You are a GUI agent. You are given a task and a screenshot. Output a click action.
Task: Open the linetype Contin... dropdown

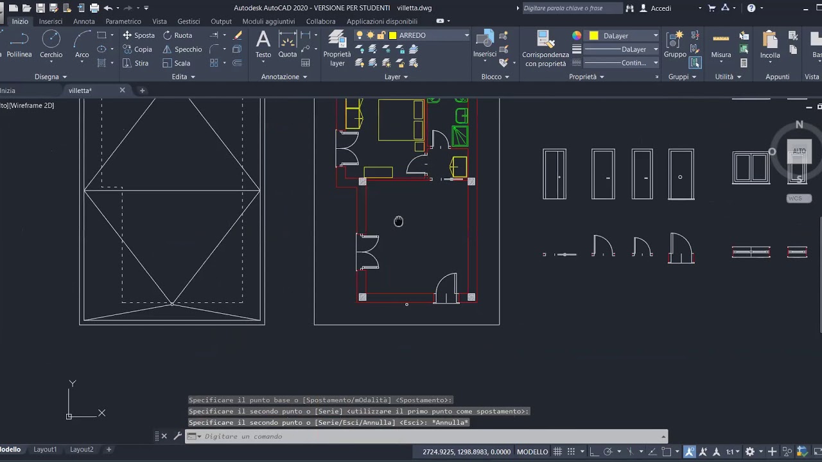[655, 63]
